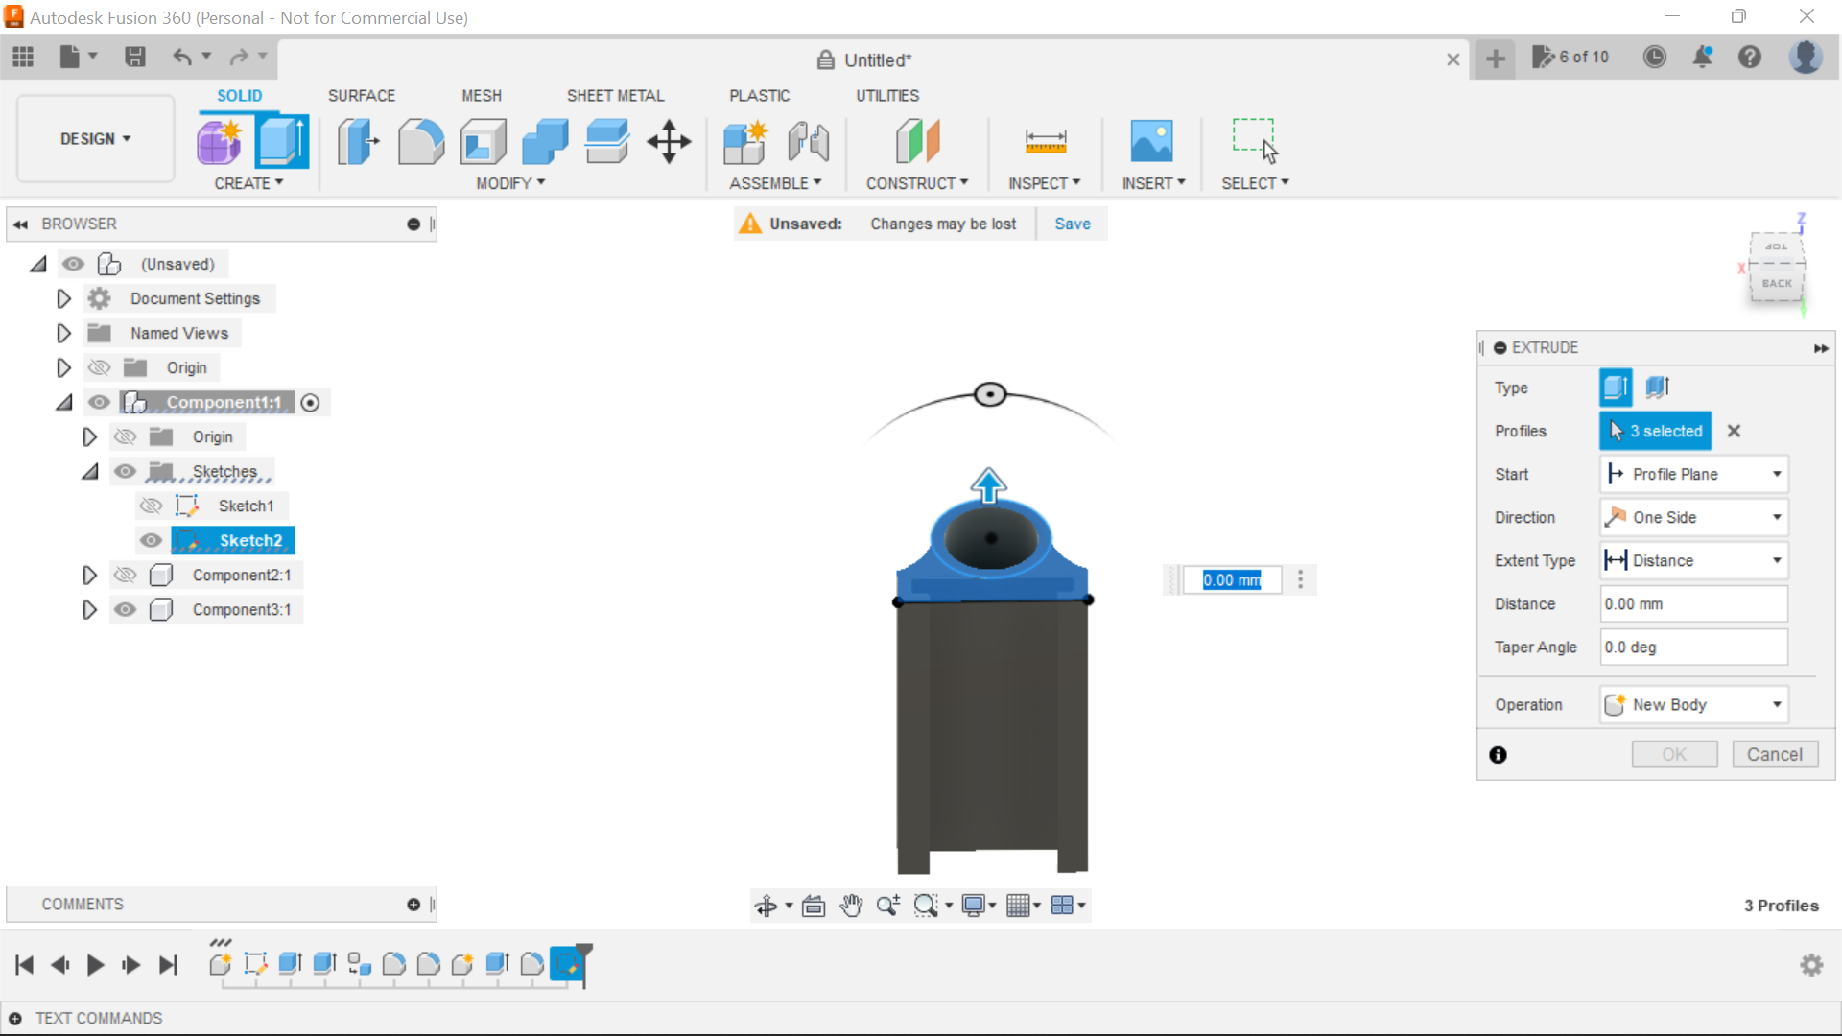Click the Assemble tool icon
Image resolution: width=1842 pixels, height=1036 pixels.
(x=745, y=140)
